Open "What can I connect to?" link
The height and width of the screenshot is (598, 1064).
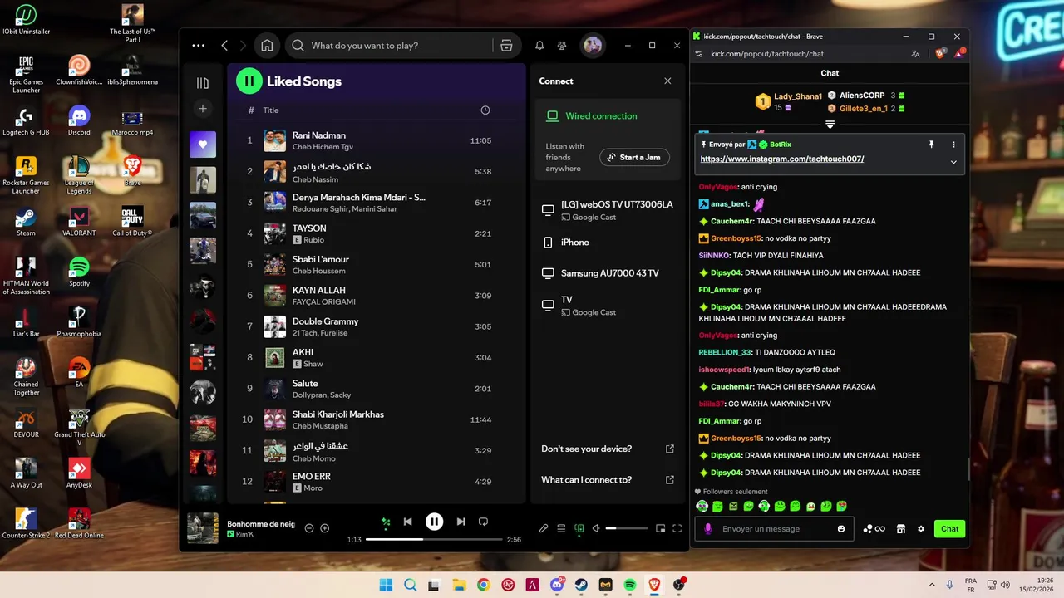[x=607, y=480]
